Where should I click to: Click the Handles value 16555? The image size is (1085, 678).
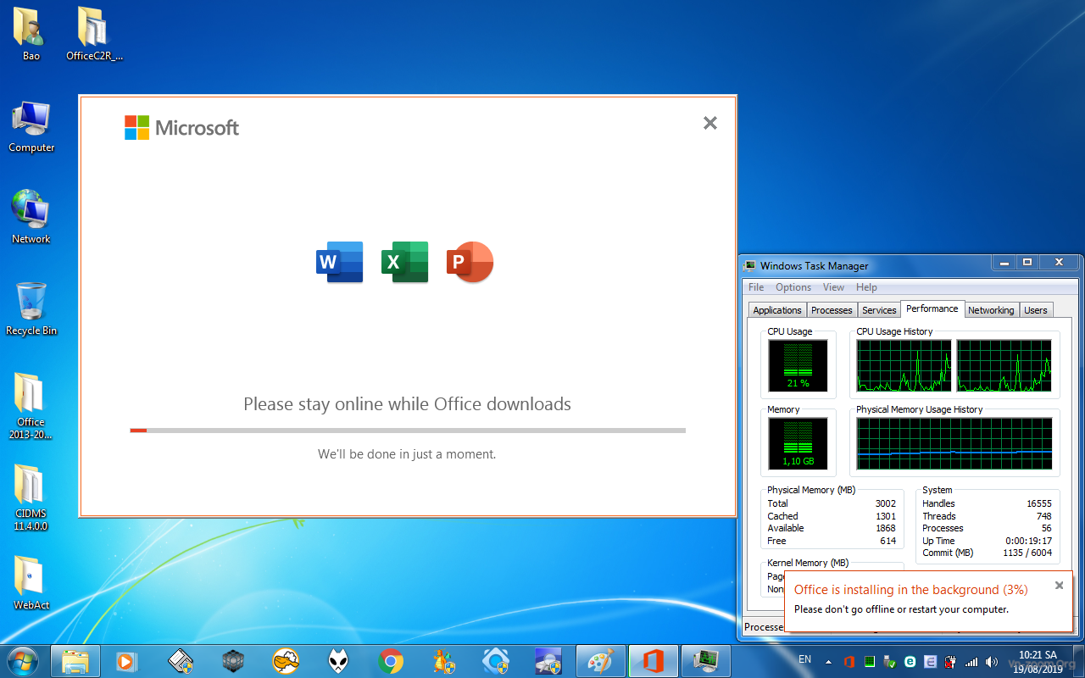1039,503
